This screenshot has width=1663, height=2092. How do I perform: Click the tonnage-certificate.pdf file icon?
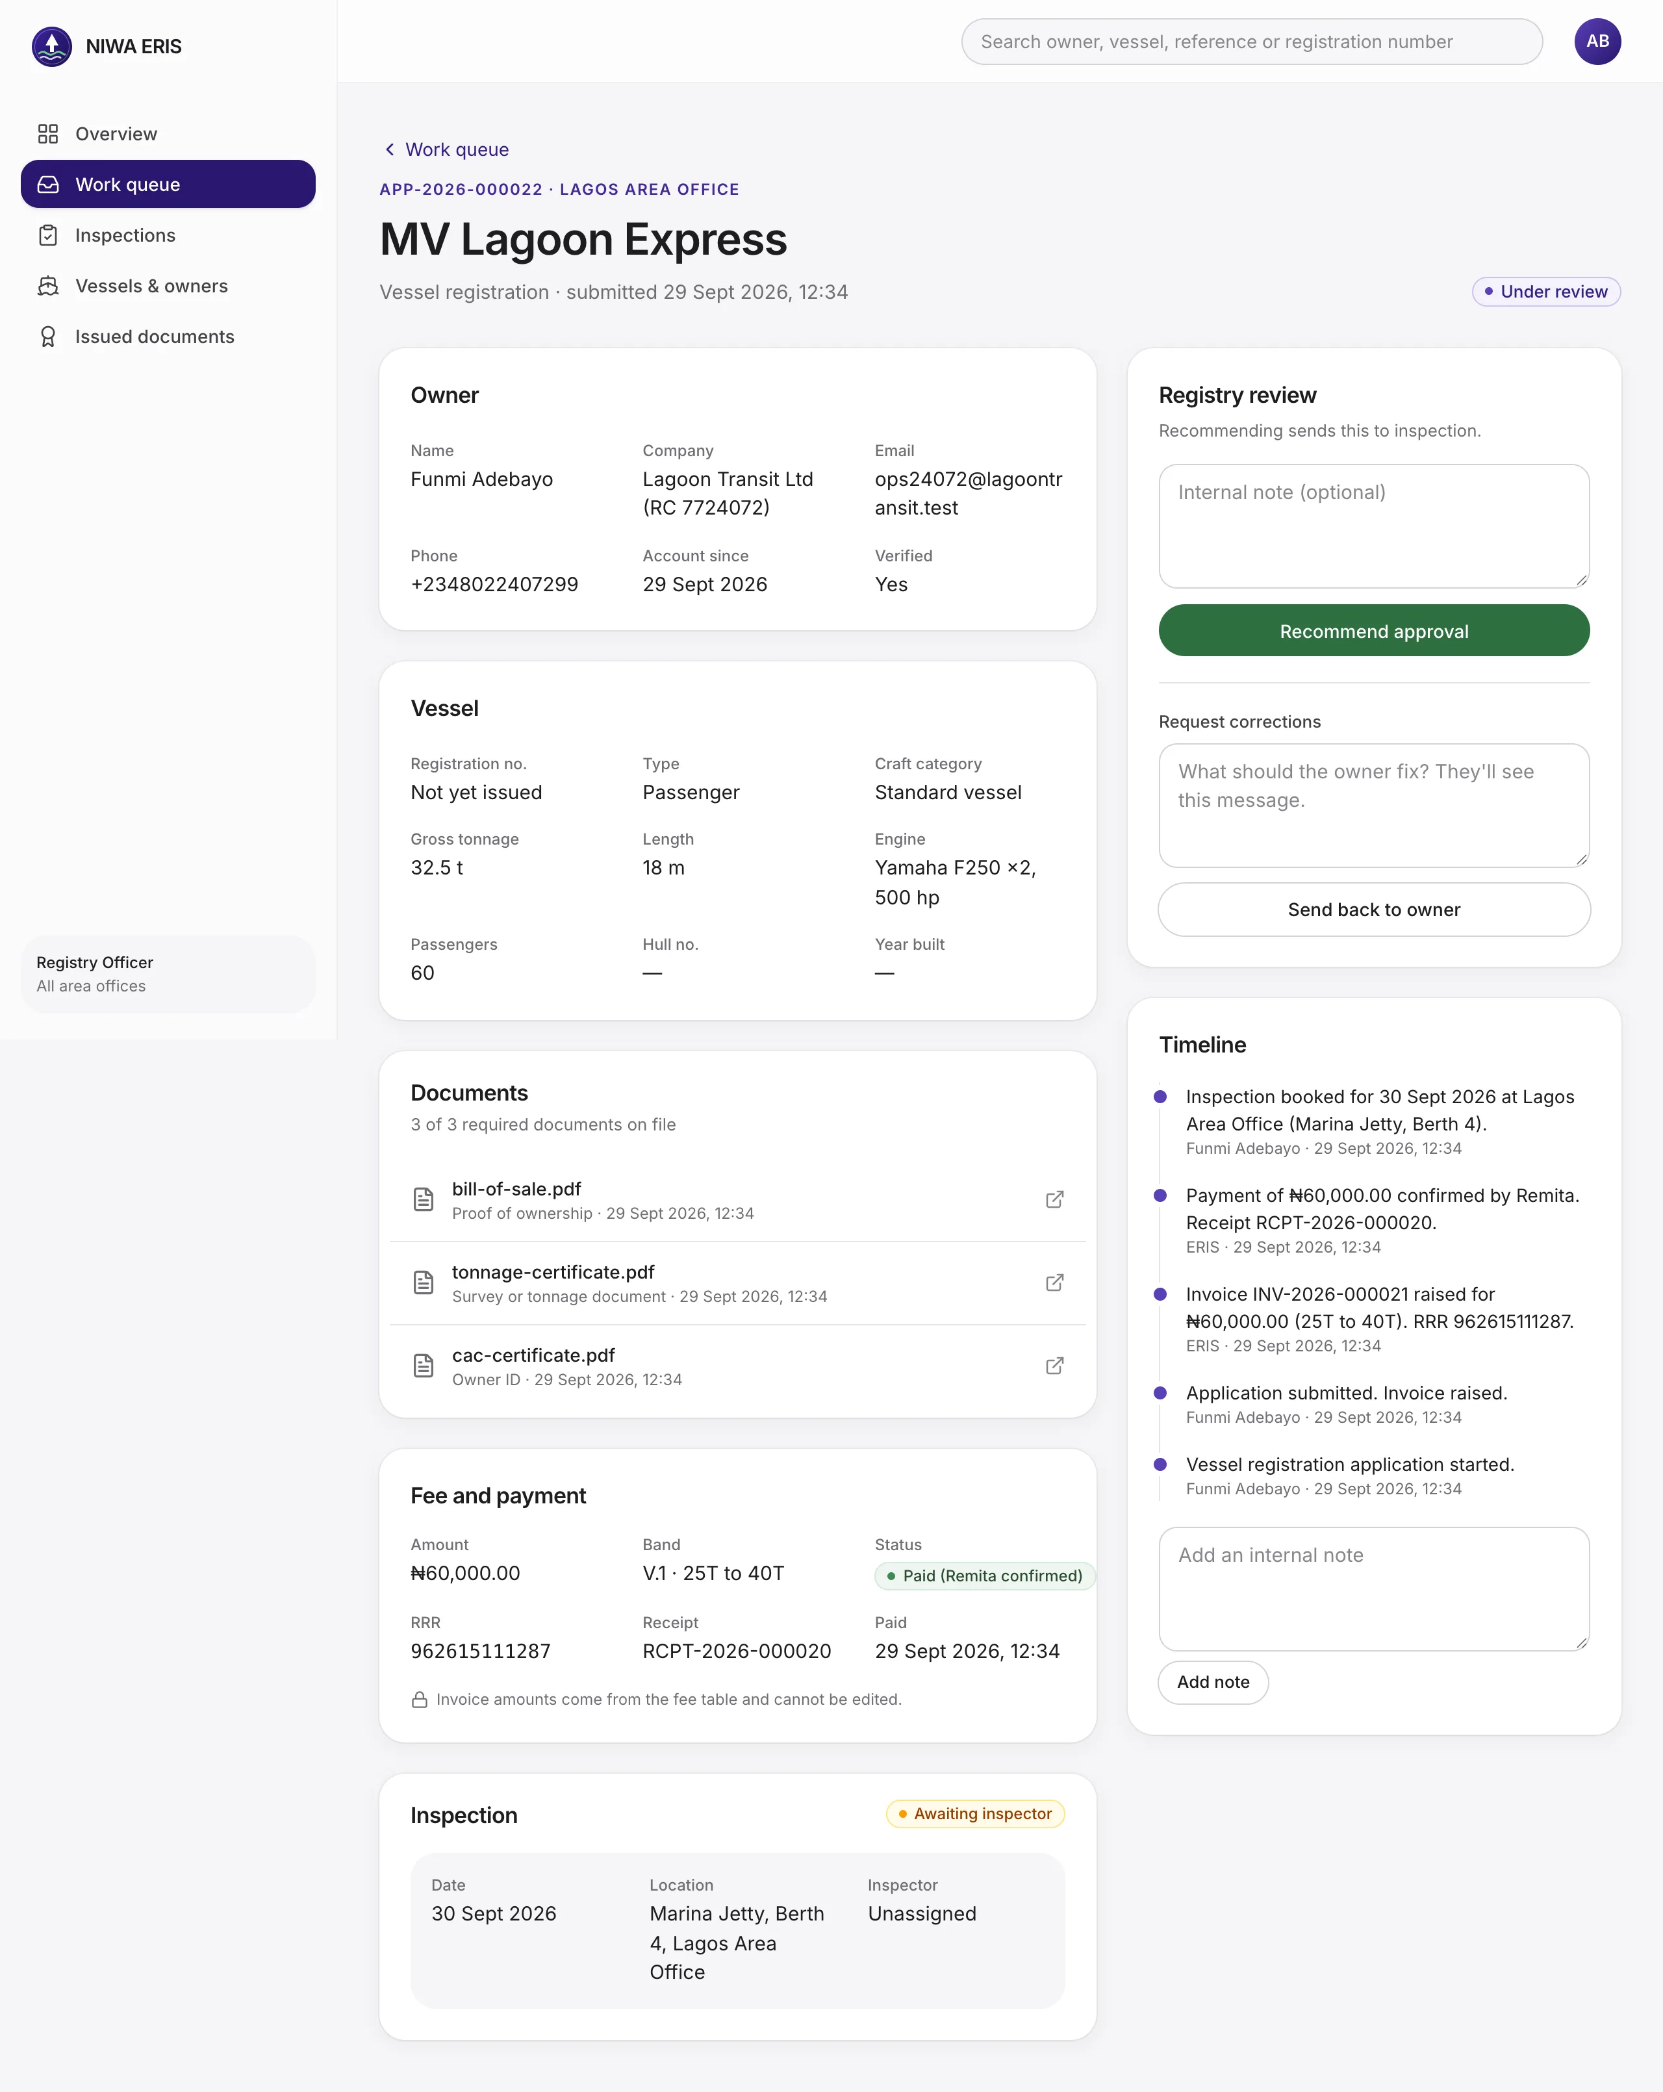click(423, 1282)
